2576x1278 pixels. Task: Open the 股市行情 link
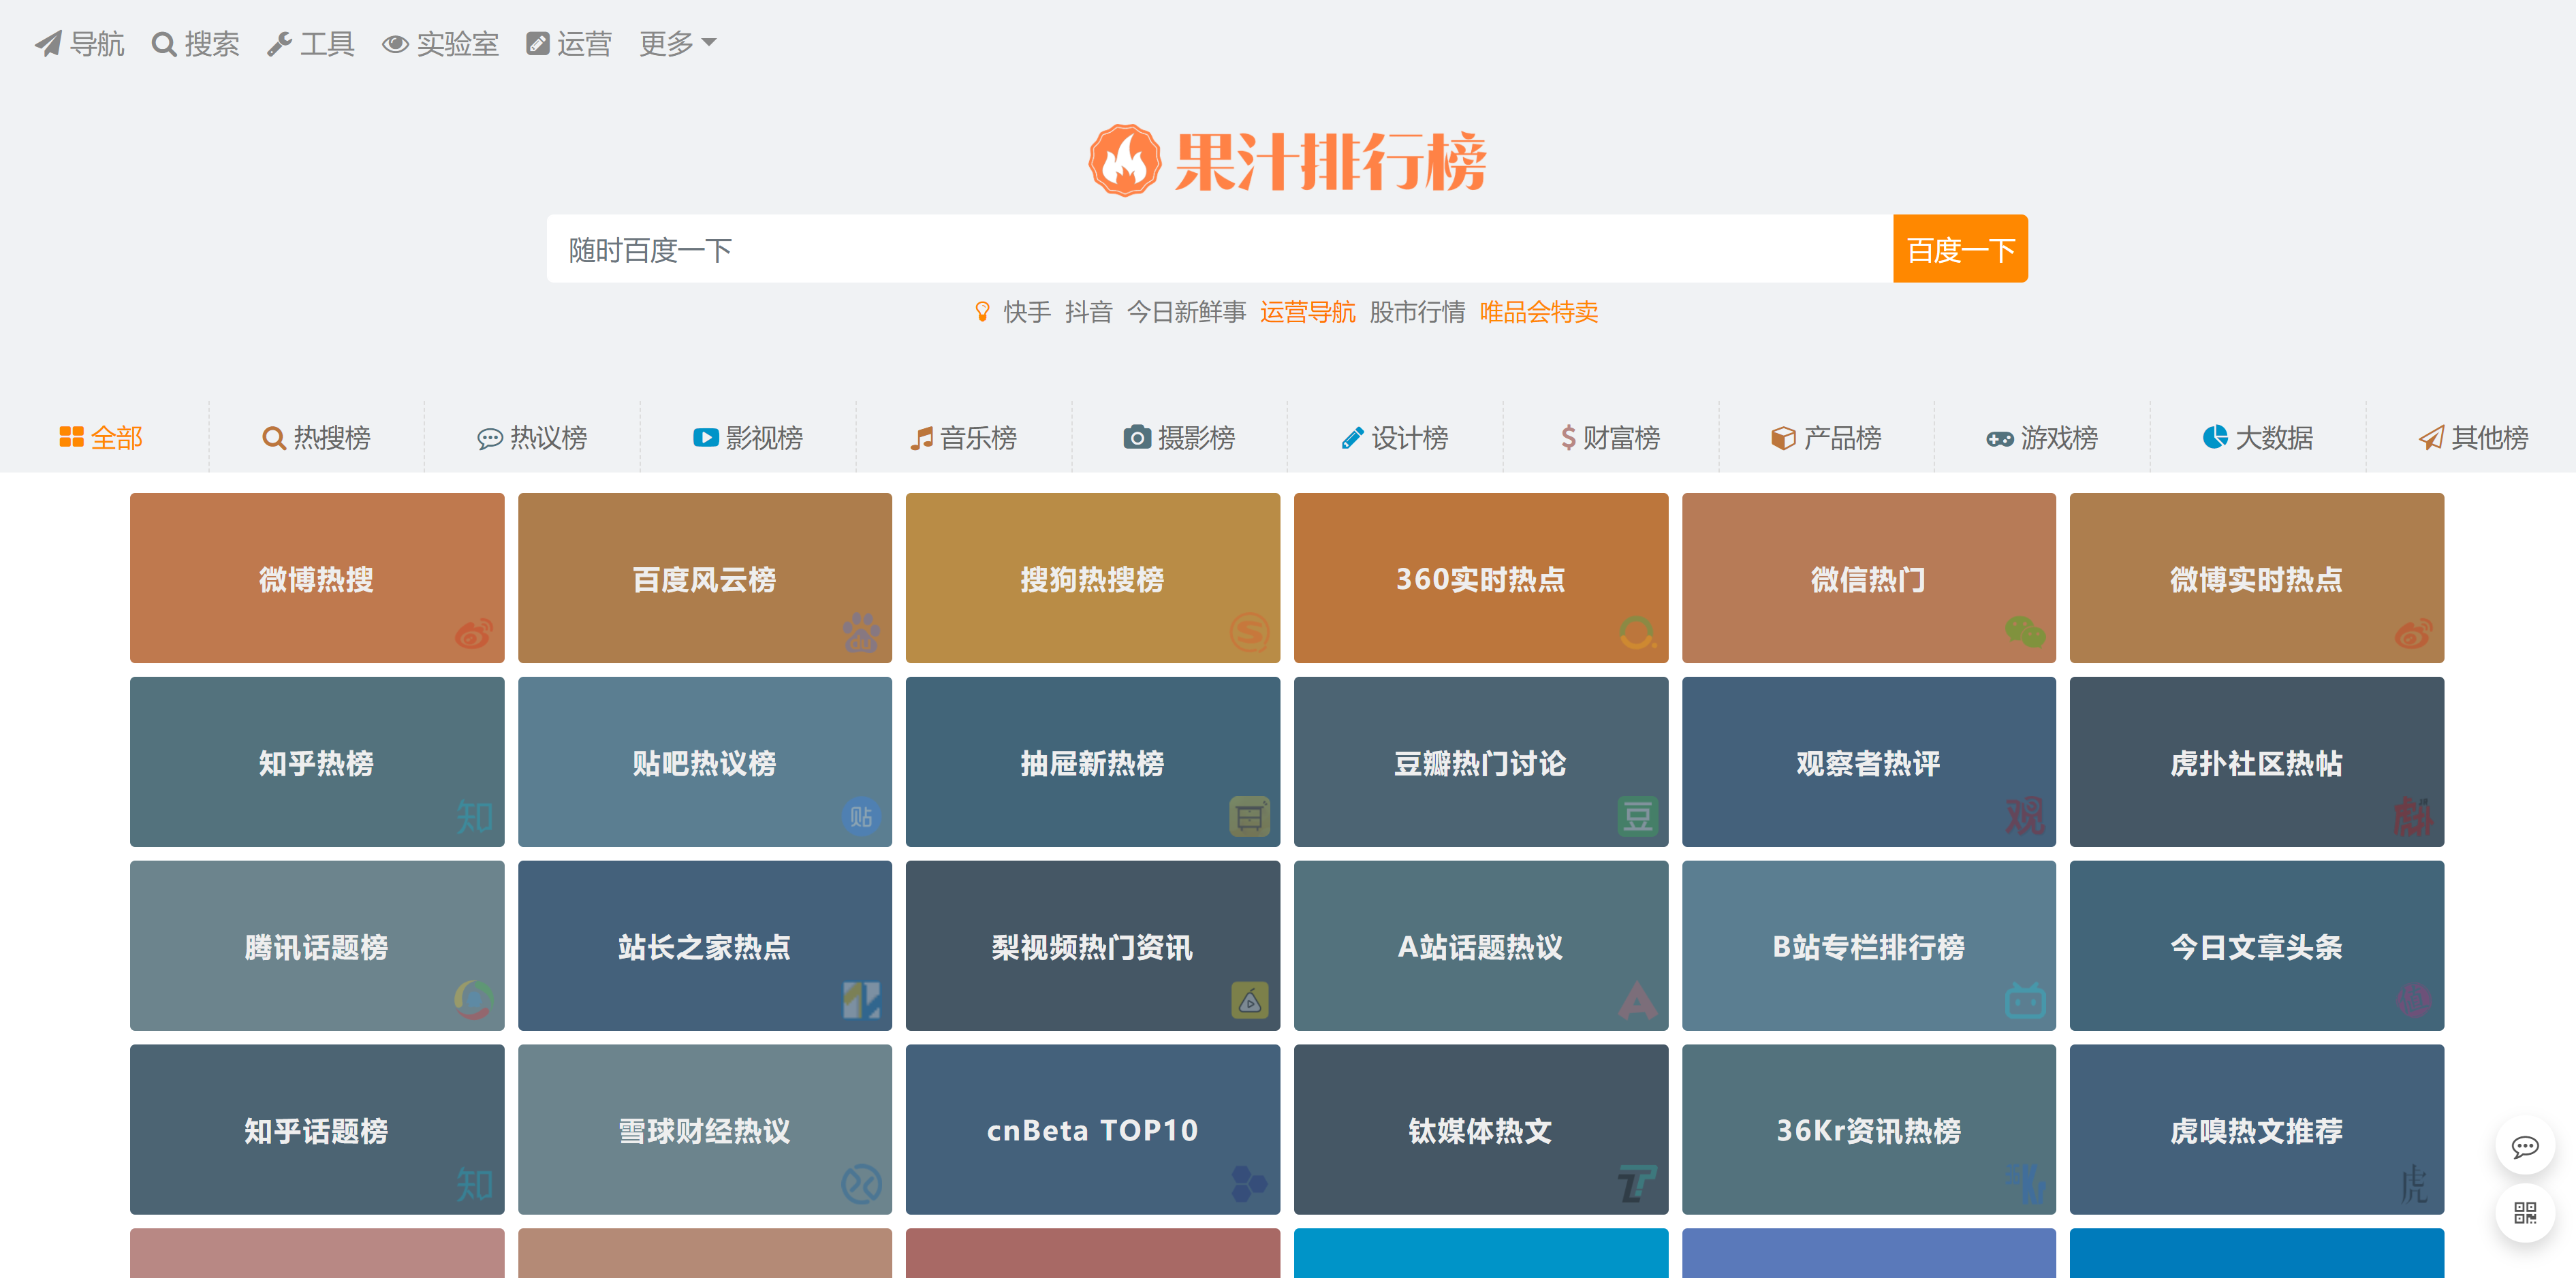(1417, 312)
